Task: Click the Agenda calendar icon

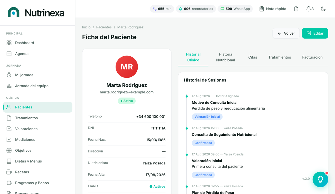Action: pos(9,54)
